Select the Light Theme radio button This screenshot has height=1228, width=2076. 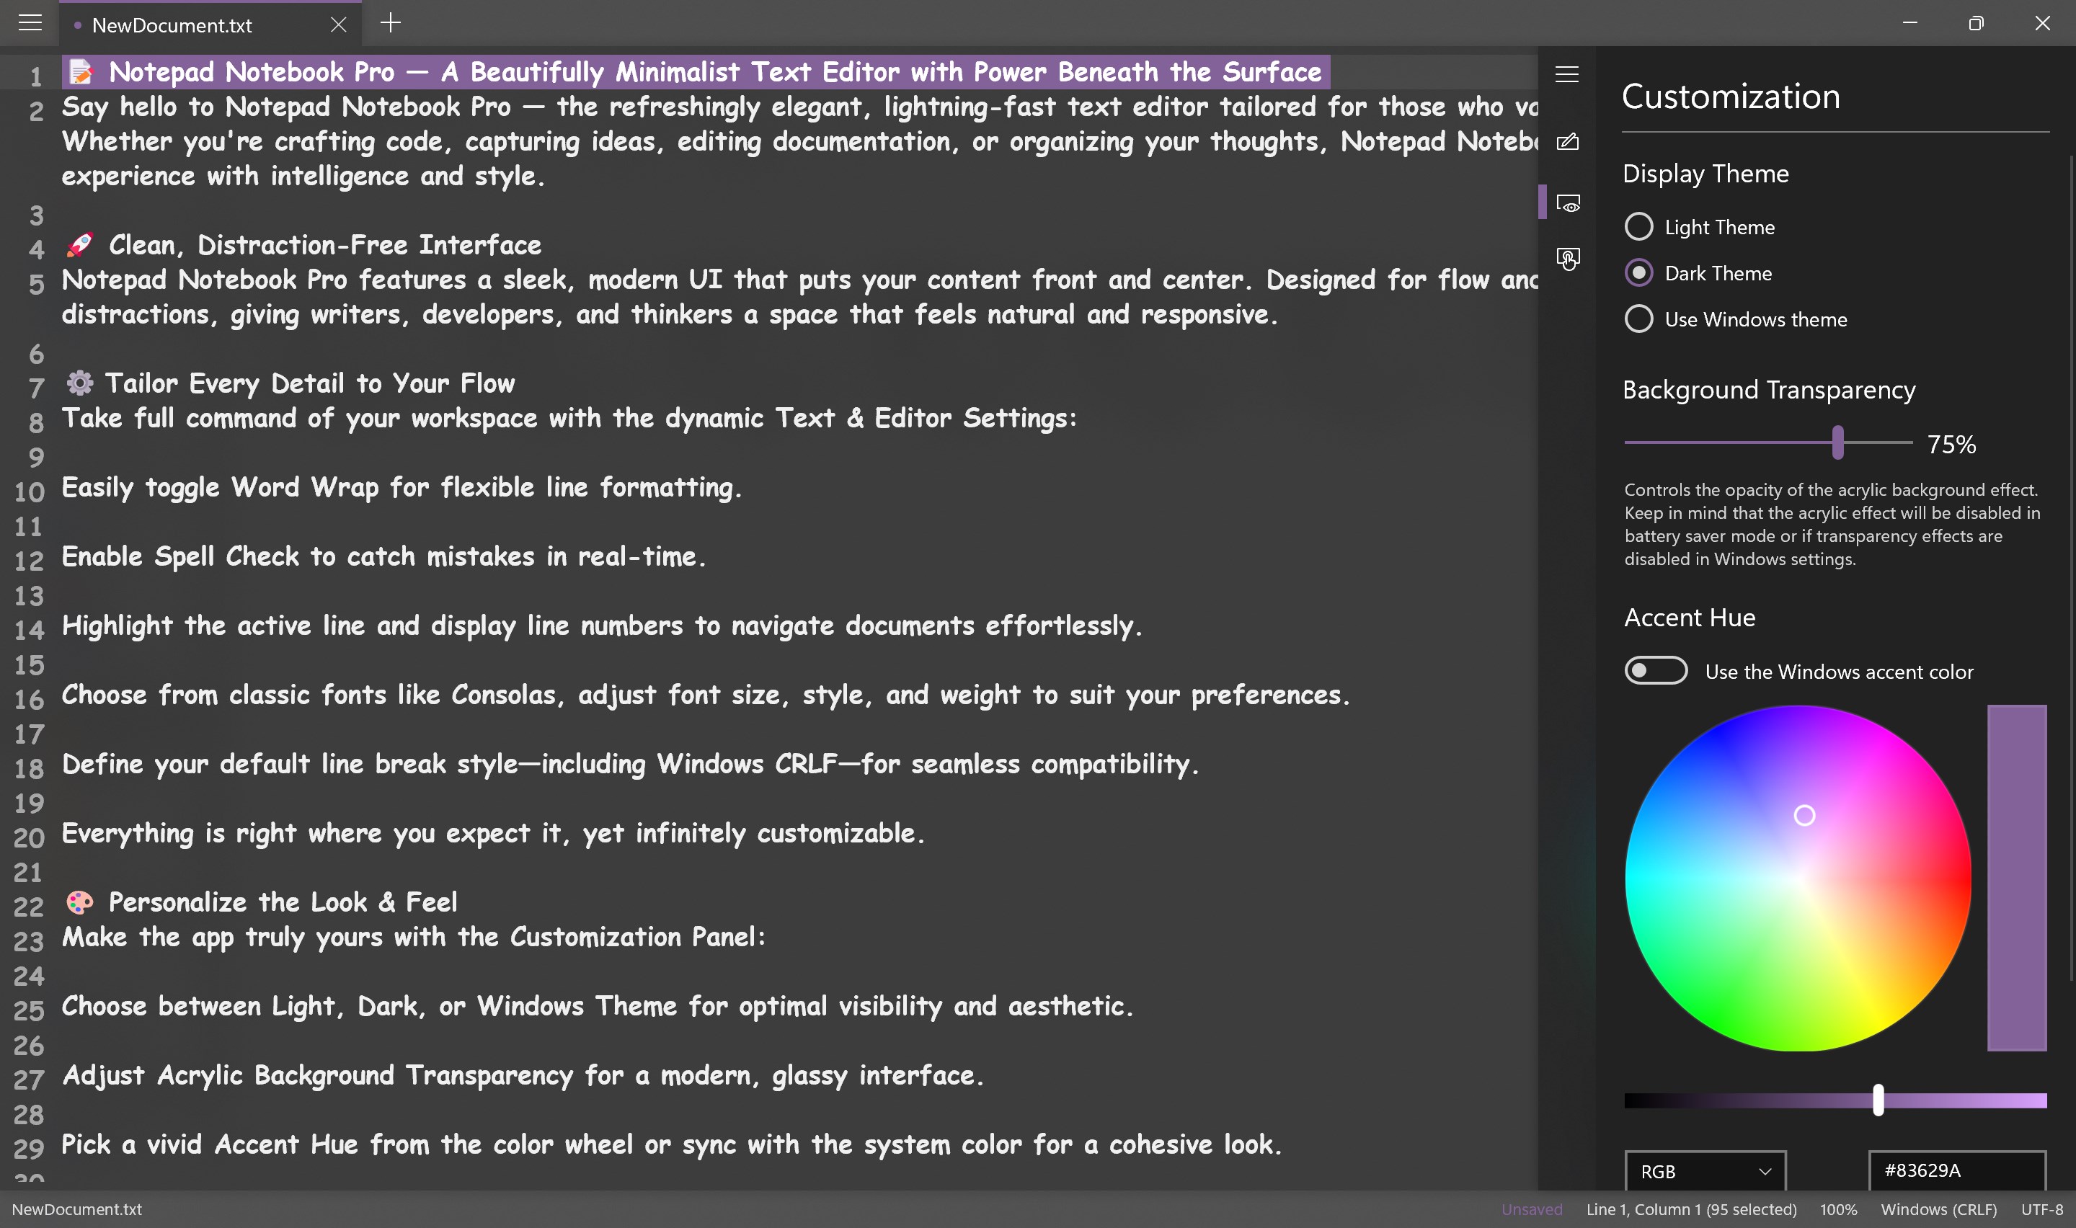[1638, 227]
